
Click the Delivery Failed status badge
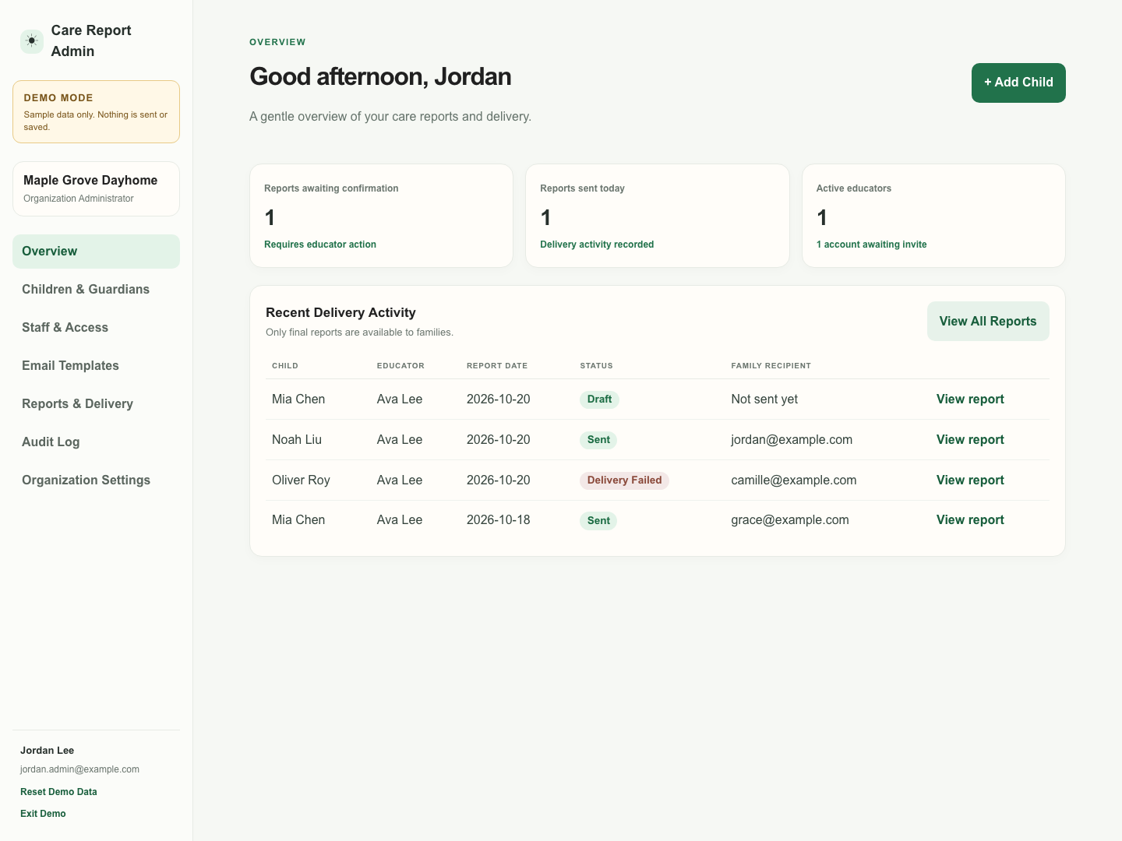pyautogui.click(x=624, y=480)
